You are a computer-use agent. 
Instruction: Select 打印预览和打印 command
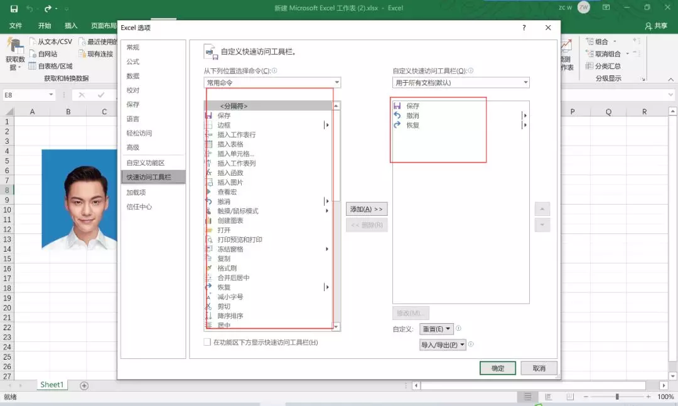(x=269, y=240)
